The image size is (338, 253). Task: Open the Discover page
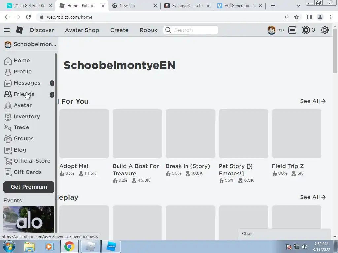42,30
